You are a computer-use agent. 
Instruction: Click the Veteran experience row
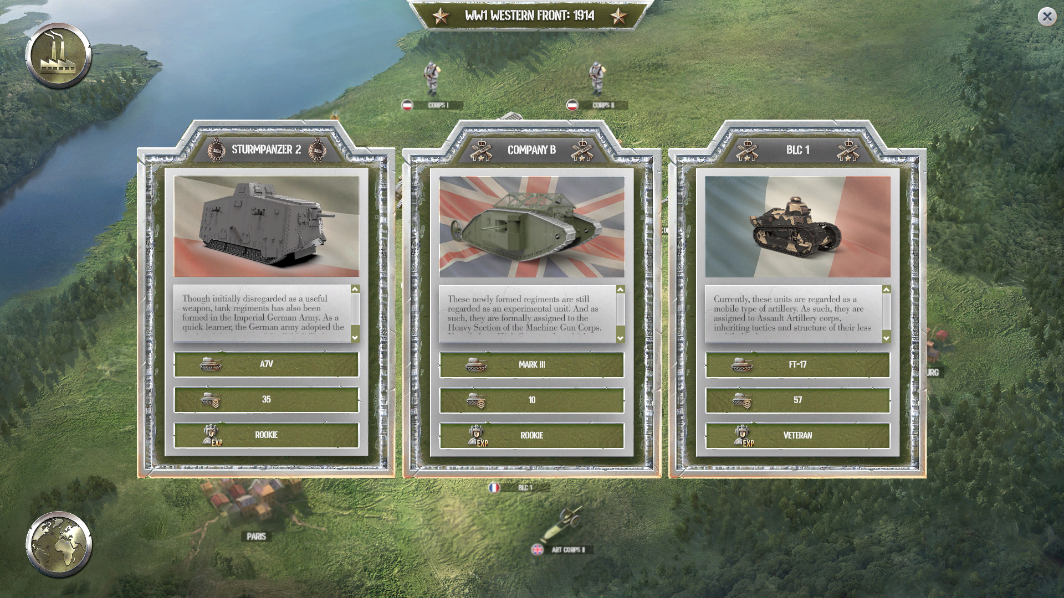click(x=797, y=435)
